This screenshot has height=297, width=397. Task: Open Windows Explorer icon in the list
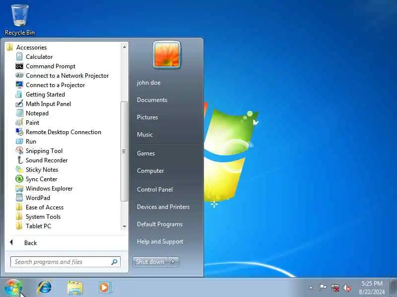click(19, 189)
